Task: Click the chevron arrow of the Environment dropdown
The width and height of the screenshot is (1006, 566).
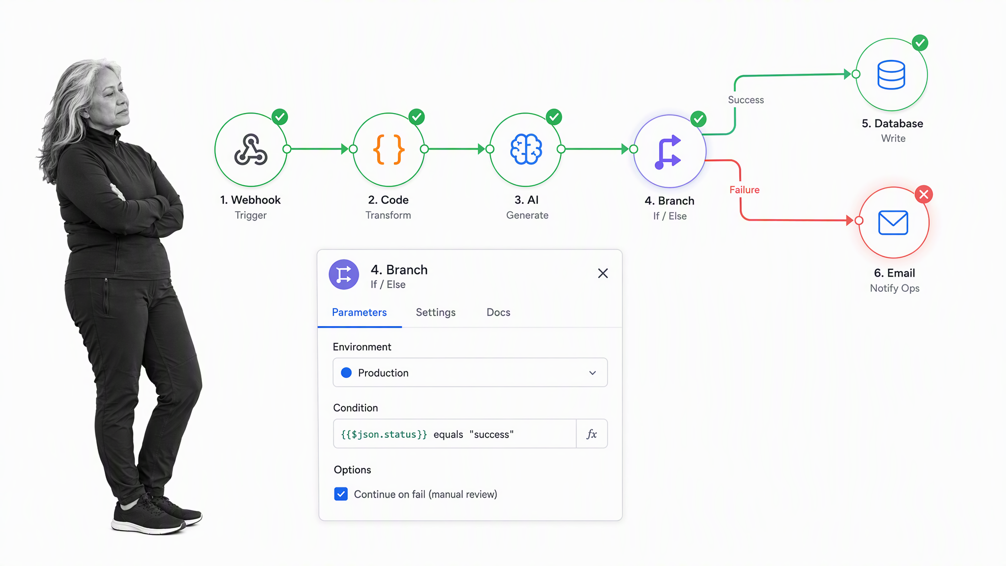Action: pyautogui.click(x=592, y=373)
